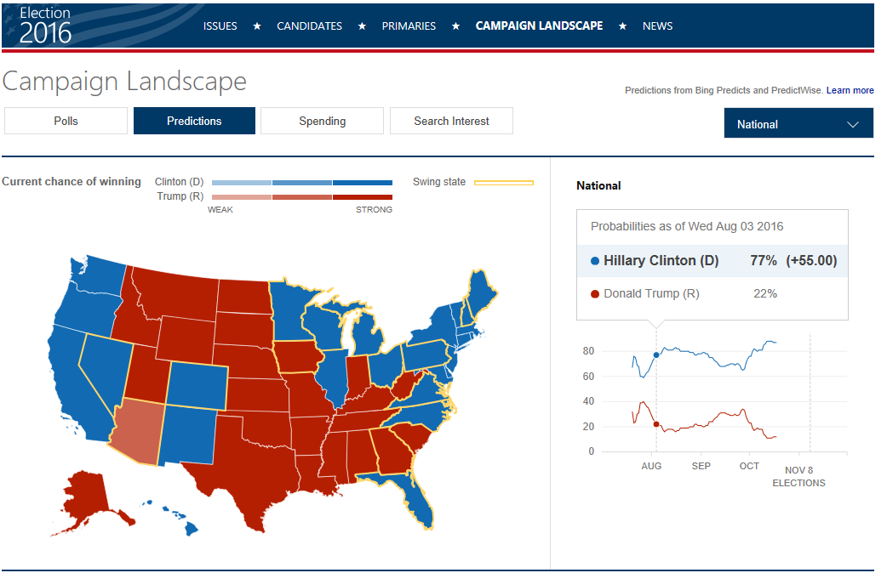Go to the CANDIDATES section
887x573 pixels.
309,26
